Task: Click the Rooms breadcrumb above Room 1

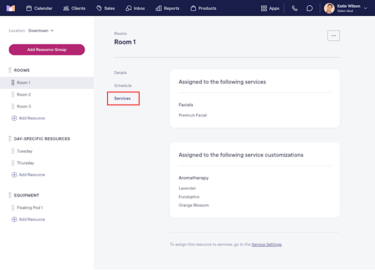Action: 121,33
